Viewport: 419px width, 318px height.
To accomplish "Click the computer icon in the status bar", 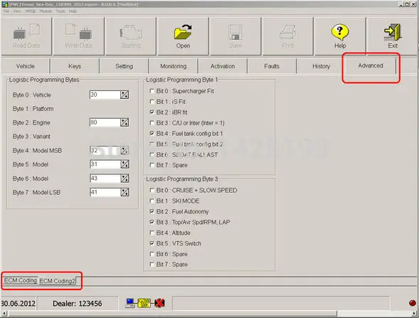I will (x=130, y=303).
